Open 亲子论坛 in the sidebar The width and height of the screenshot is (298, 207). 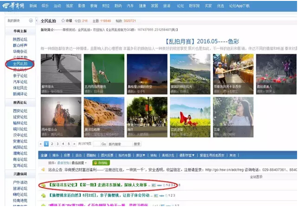20,76
